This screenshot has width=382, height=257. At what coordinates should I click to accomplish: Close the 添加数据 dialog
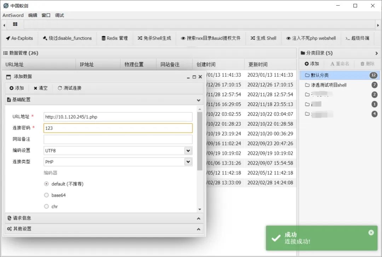(200, 77)
